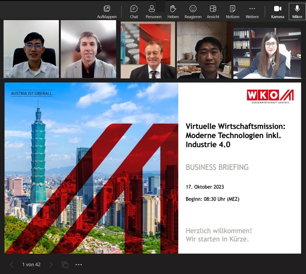Select video tile of man wearing headset

click(x=88, y=49)
